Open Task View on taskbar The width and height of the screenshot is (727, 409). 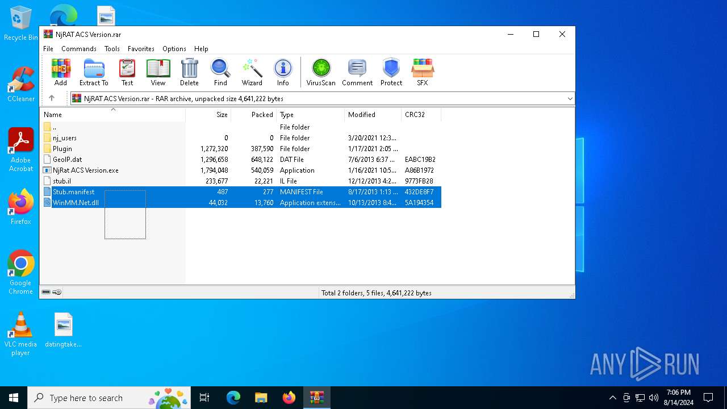204,398
